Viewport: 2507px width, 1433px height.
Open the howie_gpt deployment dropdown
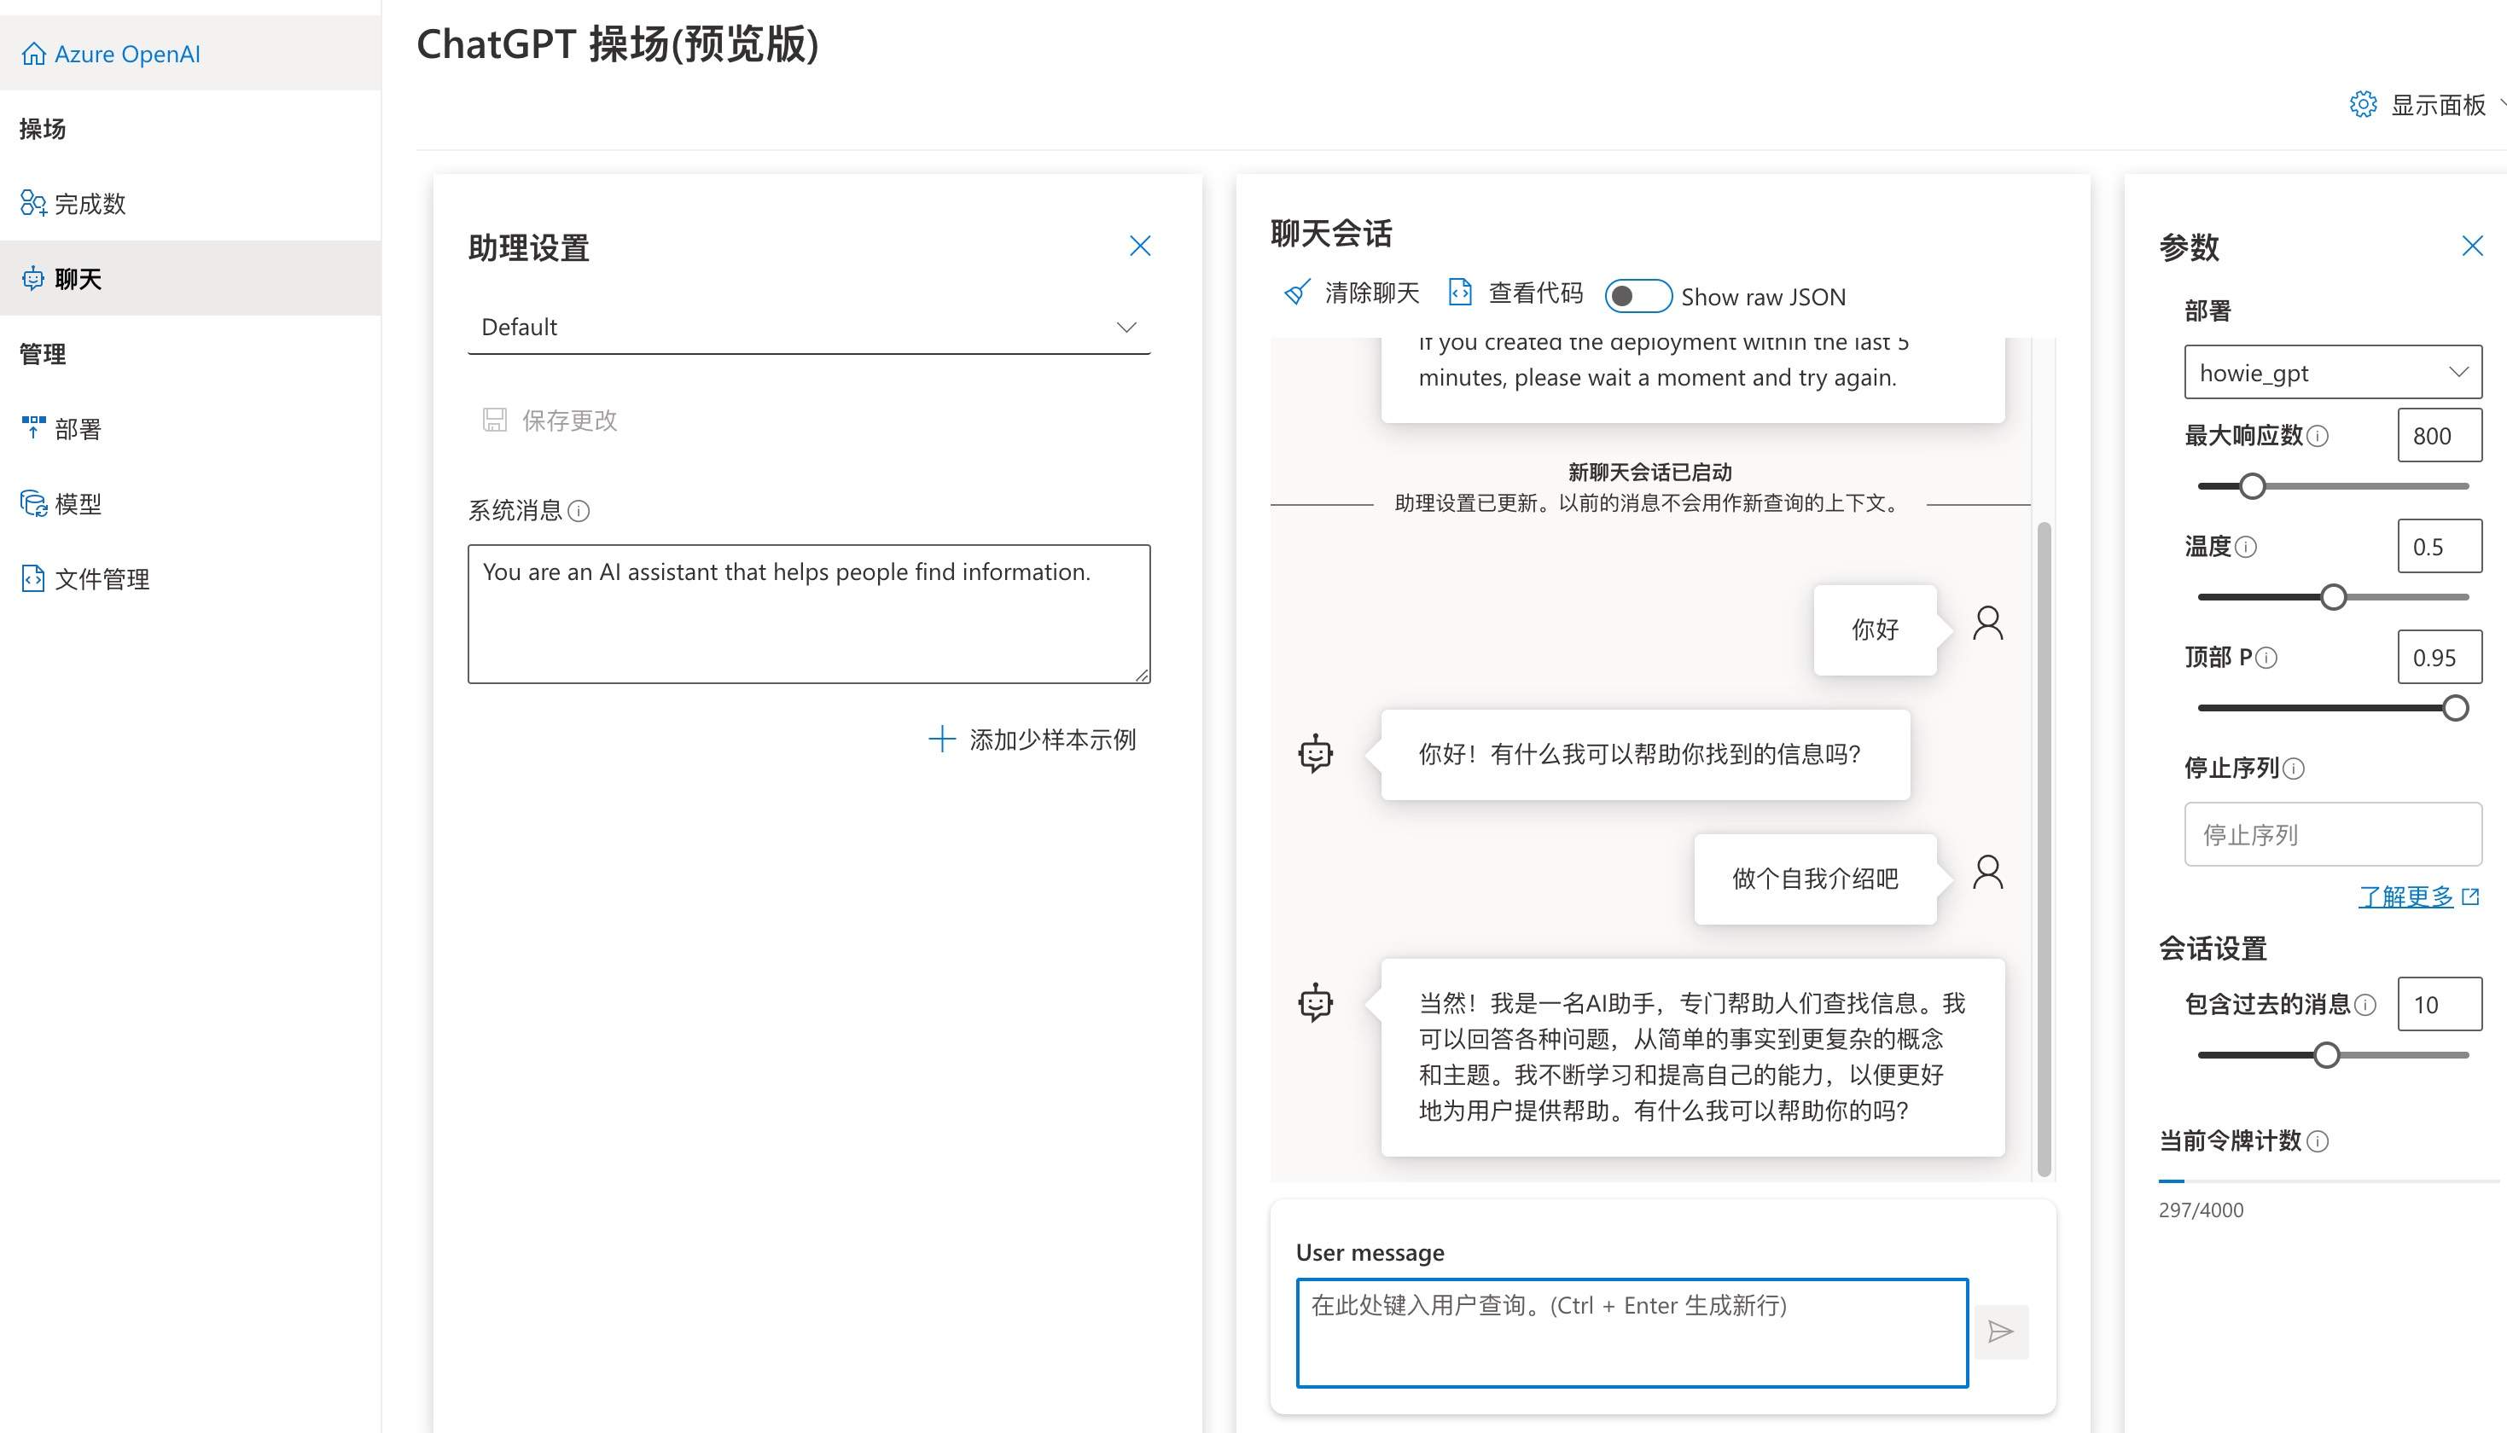pos(2333,372)
